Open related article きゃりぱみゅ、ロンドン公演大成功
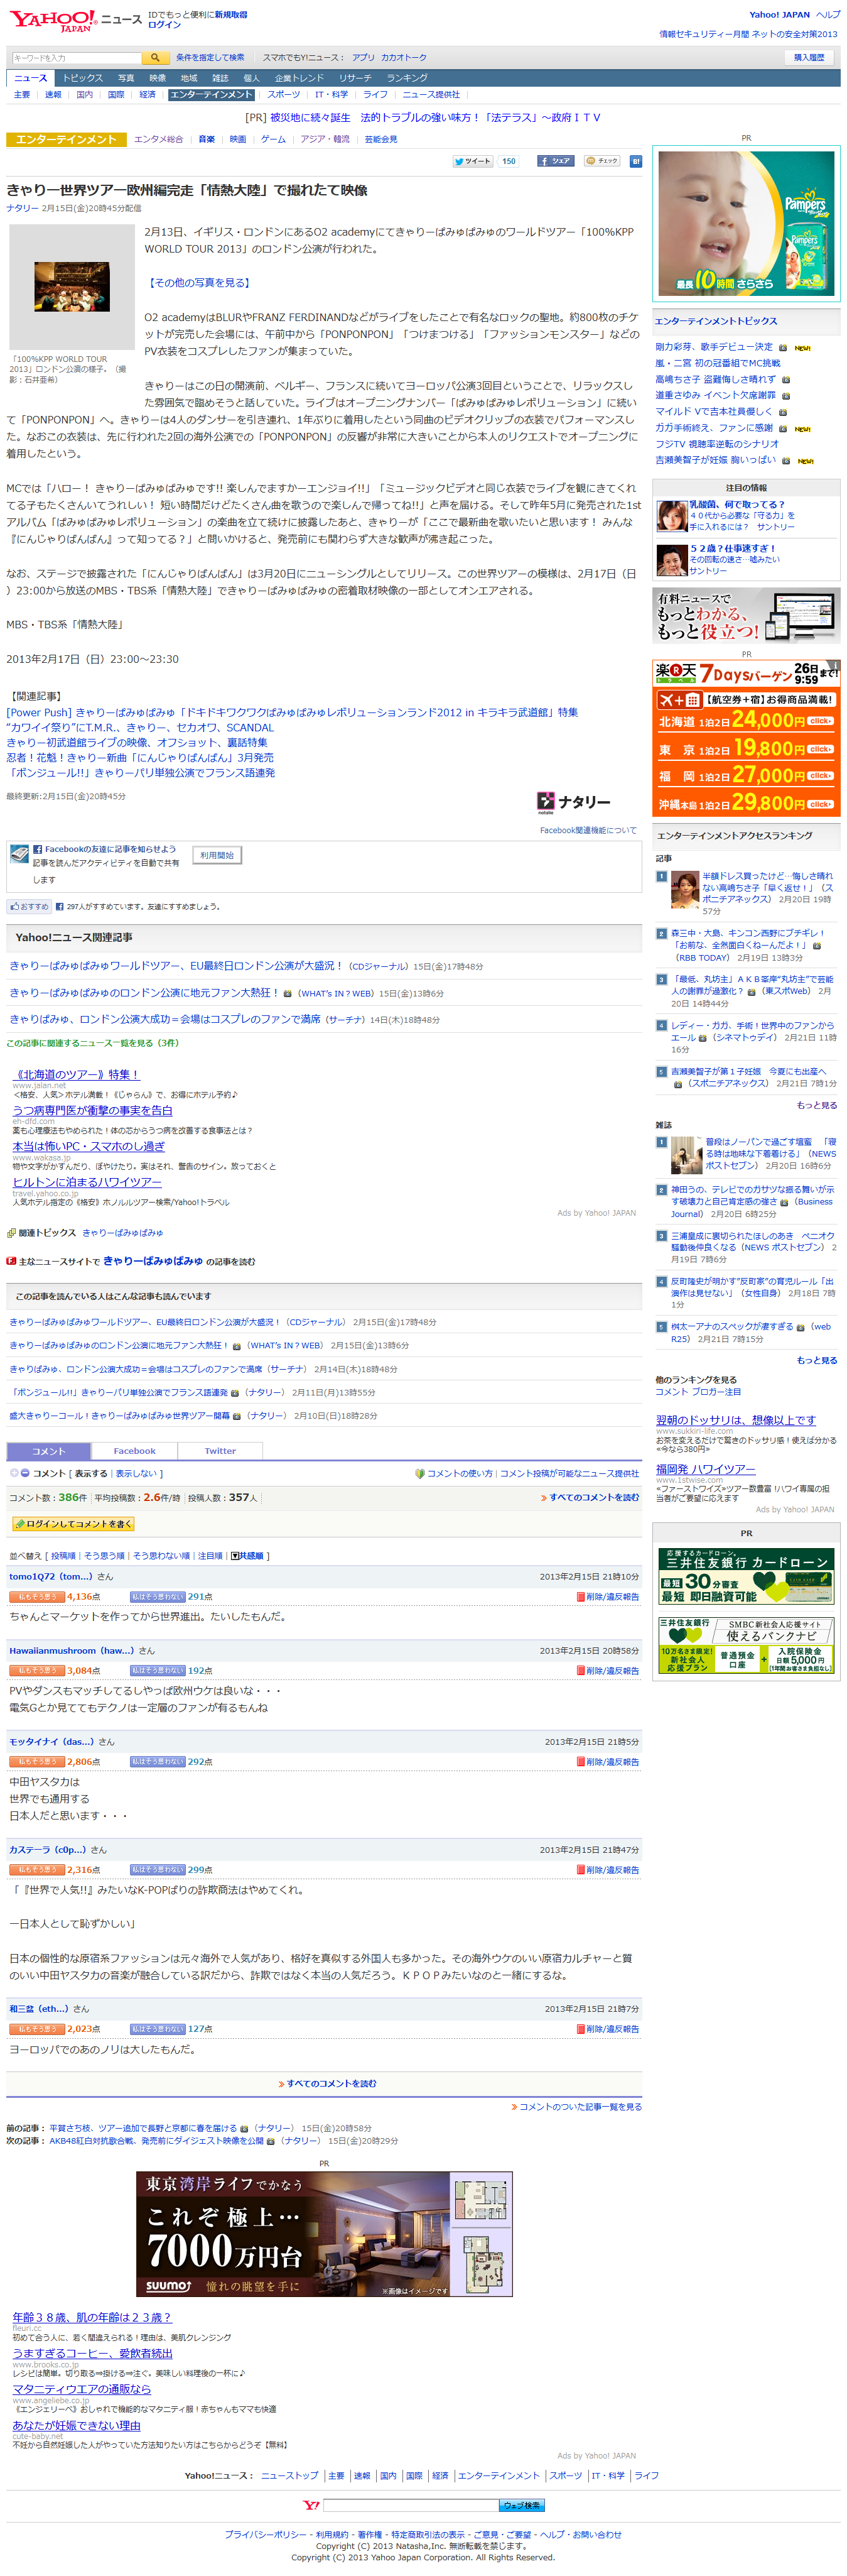Image resolution: width=847 pixels, height=2576 pixels. (165, 1019)
